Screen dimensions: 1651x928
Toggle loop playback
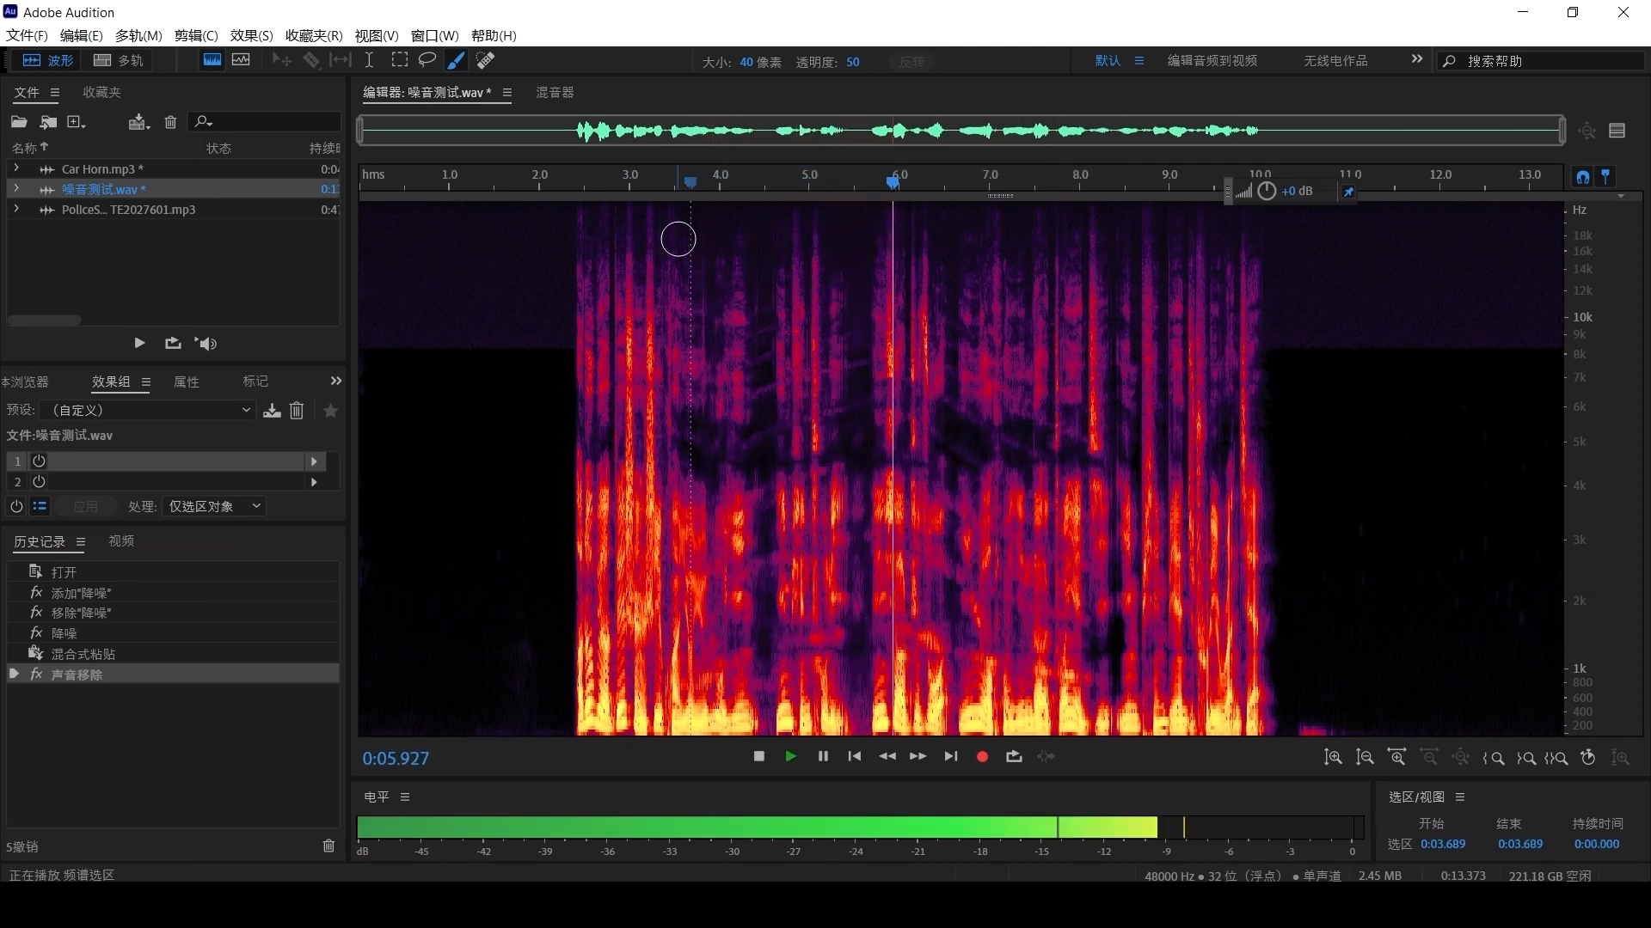pos(1014,757)
